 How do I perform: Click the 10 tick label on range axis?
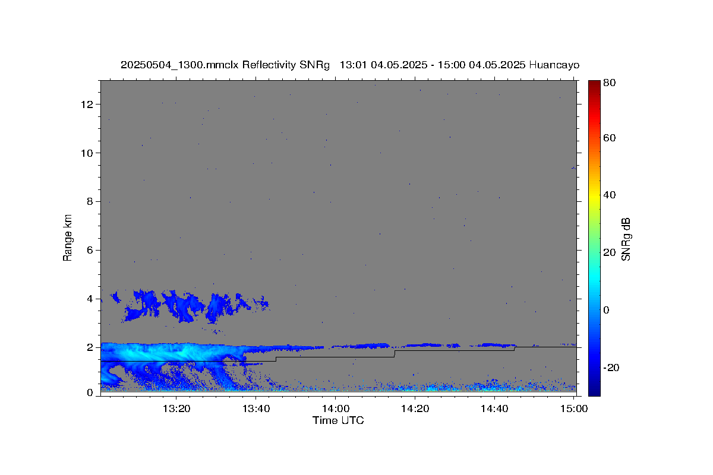pyautogui.click(x=87, y=153)
